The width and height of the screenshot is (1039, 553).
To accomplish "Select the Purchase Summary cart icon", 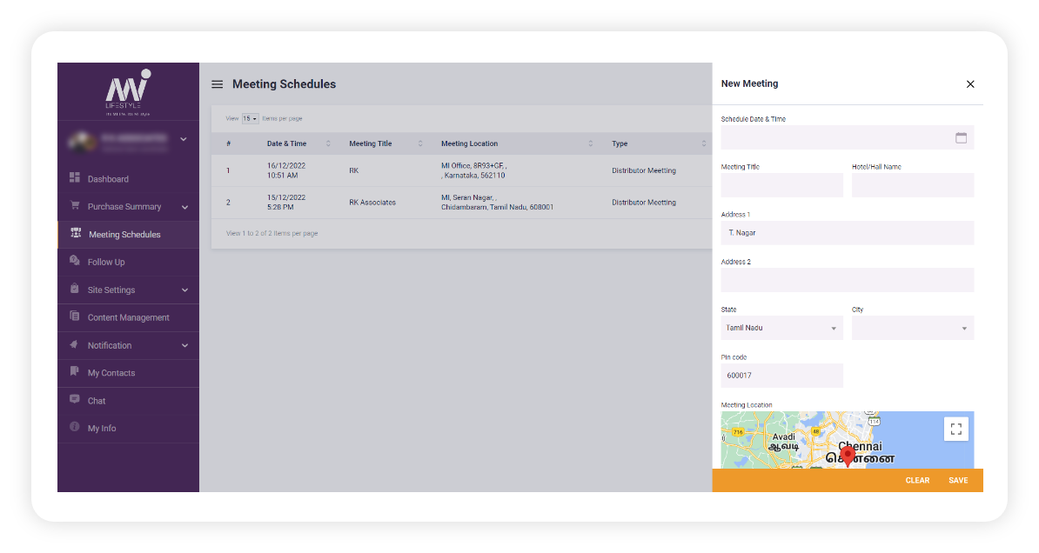I will click(76, 206).
